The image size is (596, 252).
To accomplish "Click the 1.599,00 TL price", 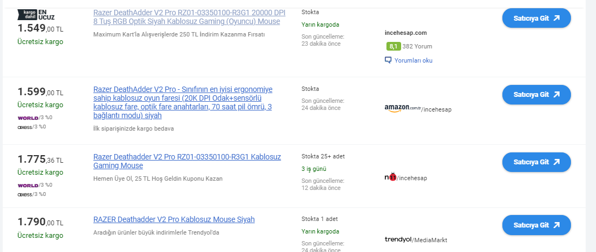I will 40,92.
